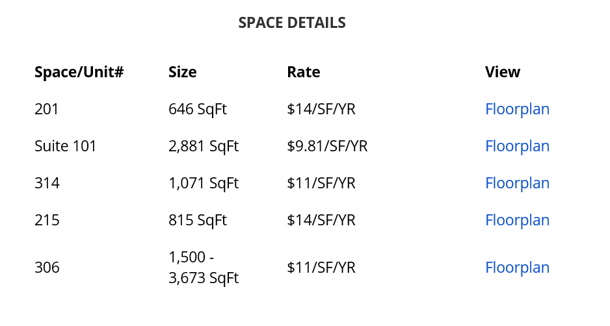Click the 1,500 - 3,673 SqFt size range
Screen dimensions: 610x326
click(203, 268)
